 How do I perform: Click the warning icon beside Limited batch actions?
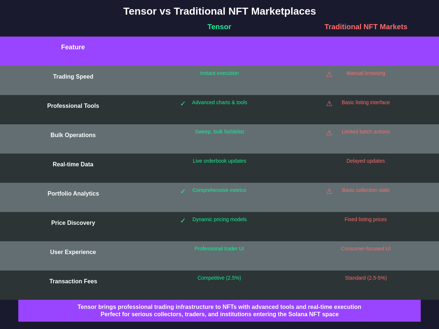[329, 133]
